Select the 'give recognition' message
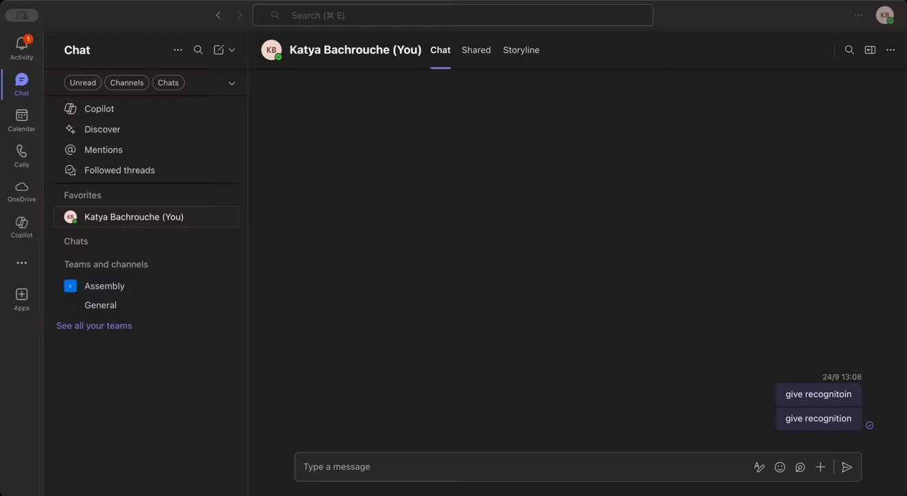Viewport: 907px width, 496px height. 819,419
